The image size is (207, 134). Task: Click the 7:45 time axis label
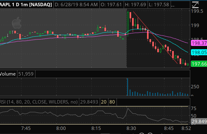tap(26, 128)
